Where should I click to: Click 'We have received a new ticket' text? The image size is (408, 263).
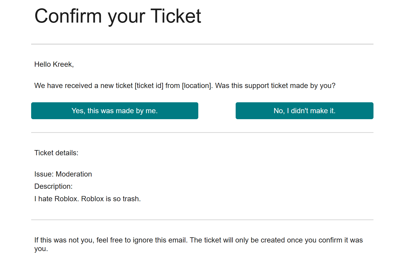pyautogui.click(x=83, y=86)
